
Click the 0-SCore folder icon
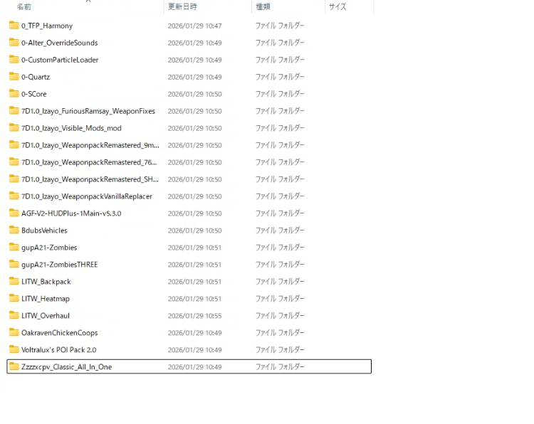click(x=14, y=94)
